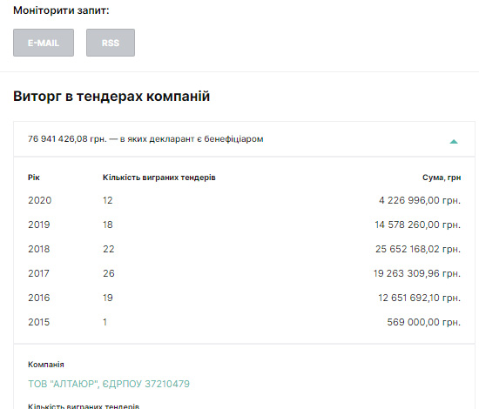
Task: Click the 76 941 426,08 грн. summary text
Action: [145, 139]
